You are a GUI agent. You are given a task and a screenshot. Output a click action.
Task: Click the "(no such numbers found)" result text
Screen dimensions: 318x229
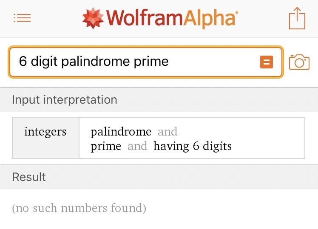click(79, 208)
